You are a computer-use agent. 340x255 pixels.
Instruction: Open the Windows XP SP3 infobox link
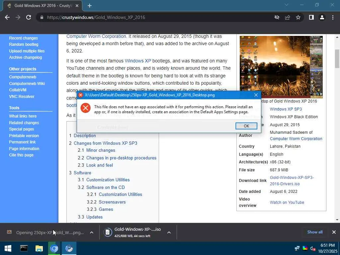point(286,109)
